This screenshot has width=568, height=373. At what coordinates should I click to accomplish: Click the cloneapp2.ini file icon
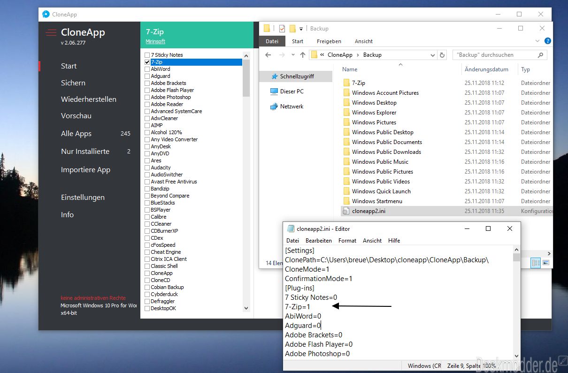[346, 211]
